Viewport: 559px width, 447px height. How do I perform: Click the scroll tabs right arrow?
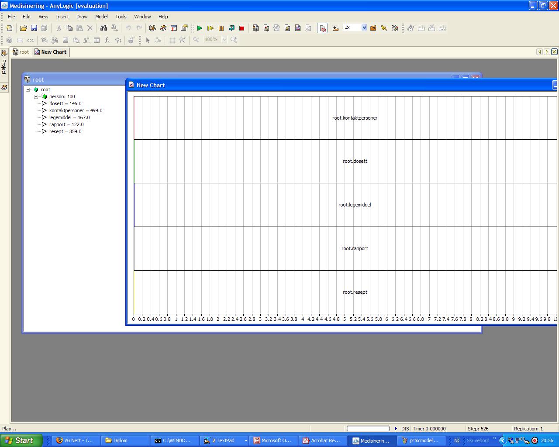coord(546,52)
